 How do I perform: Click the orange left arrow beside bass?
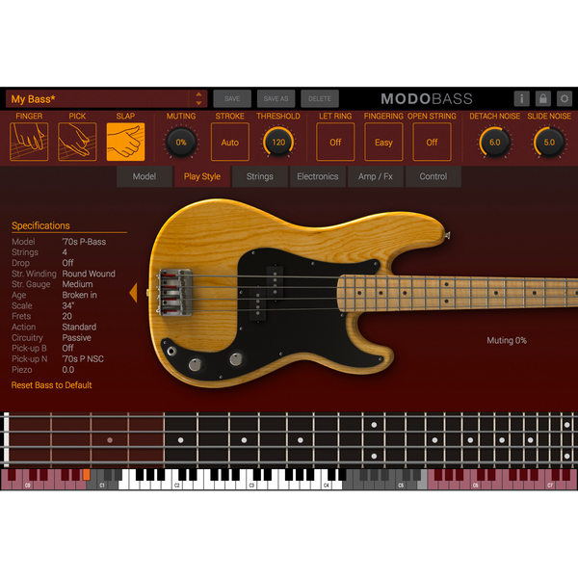[x=134, y=293]
